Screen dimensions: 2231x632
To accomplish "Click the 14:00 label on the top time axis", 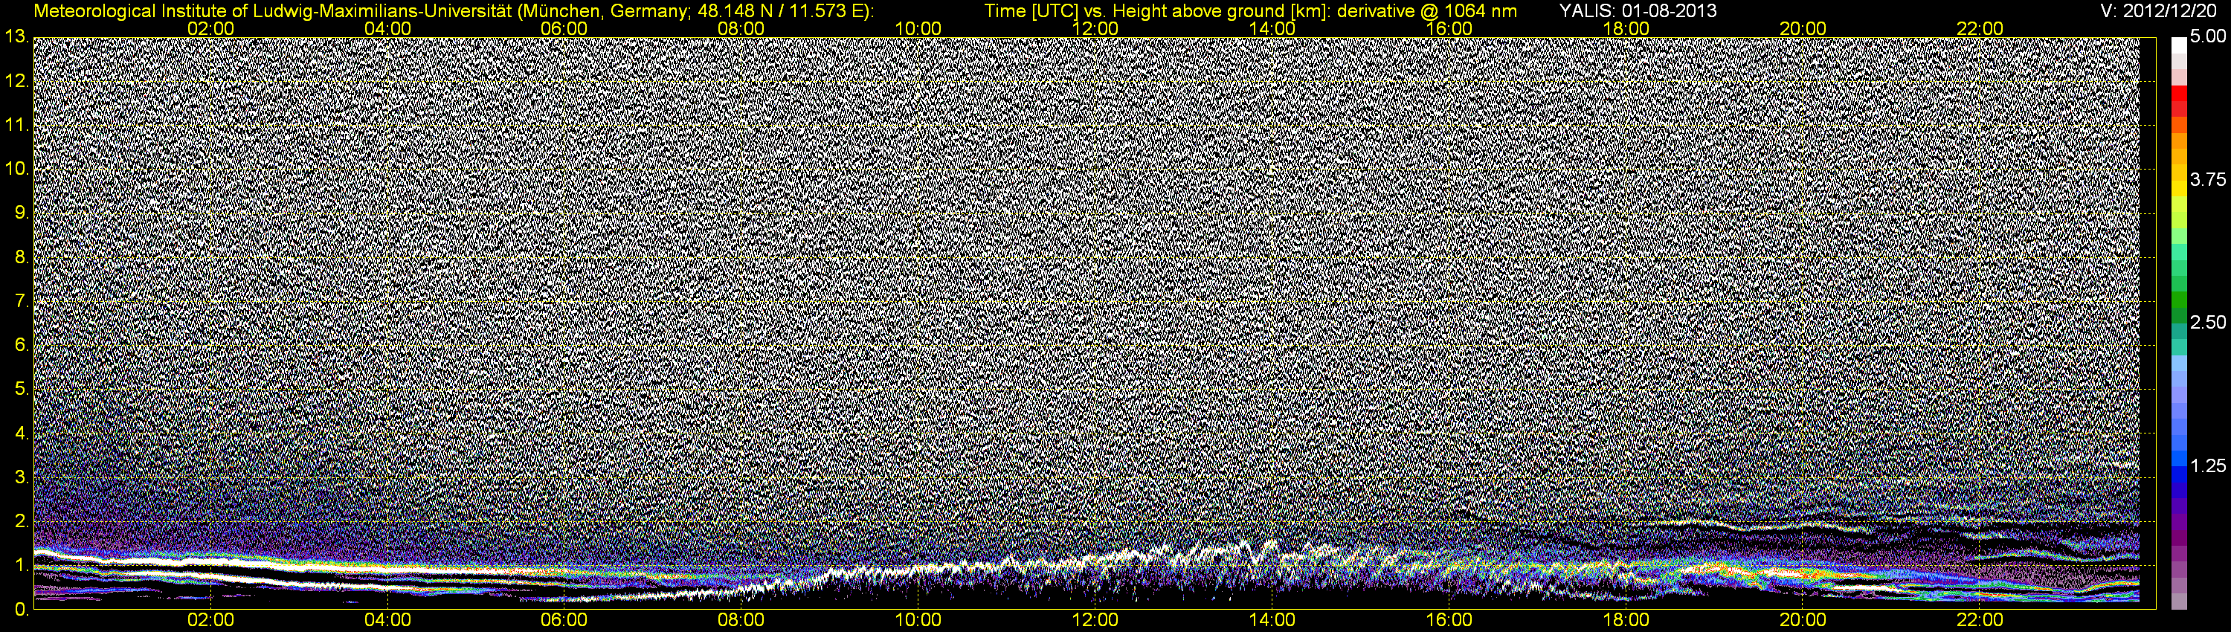I will point(1272,28).
